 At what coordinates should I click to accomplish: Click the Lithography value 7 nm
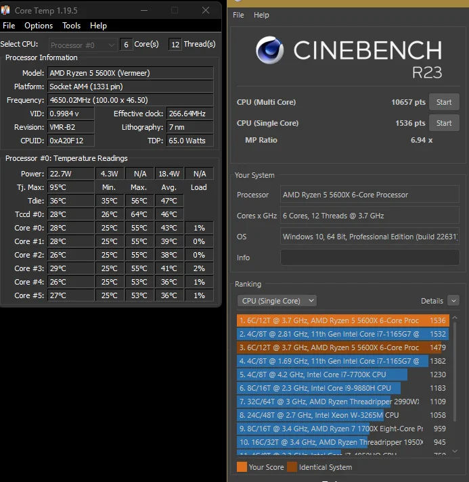click(x=190, y=127)
